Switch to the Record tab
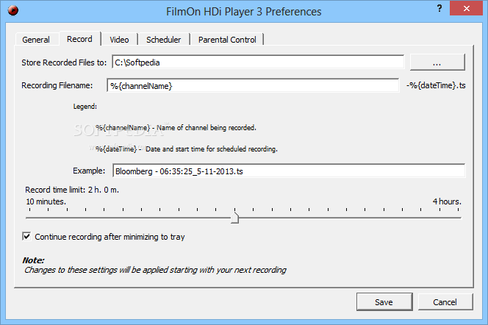 pyautogui.click(x=79, y=39)
